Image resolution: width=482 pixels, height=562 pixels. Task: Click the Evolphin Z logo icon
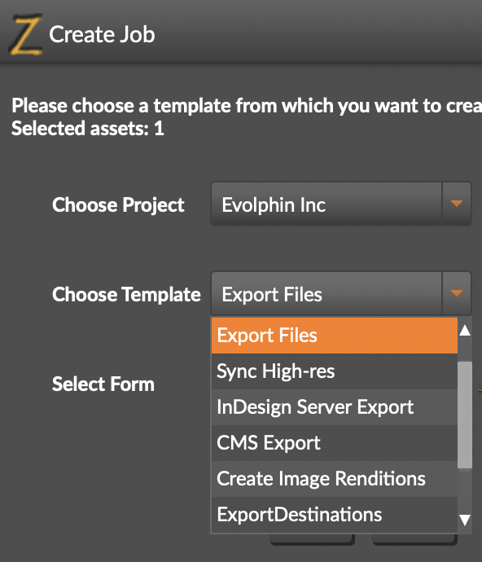[26, 34]
